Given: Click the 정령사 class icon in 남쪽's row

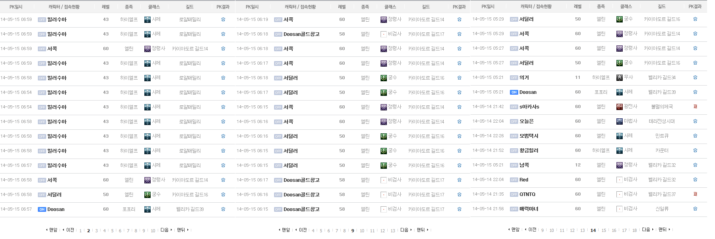Looking at the screenshot, I should (619, 165).
